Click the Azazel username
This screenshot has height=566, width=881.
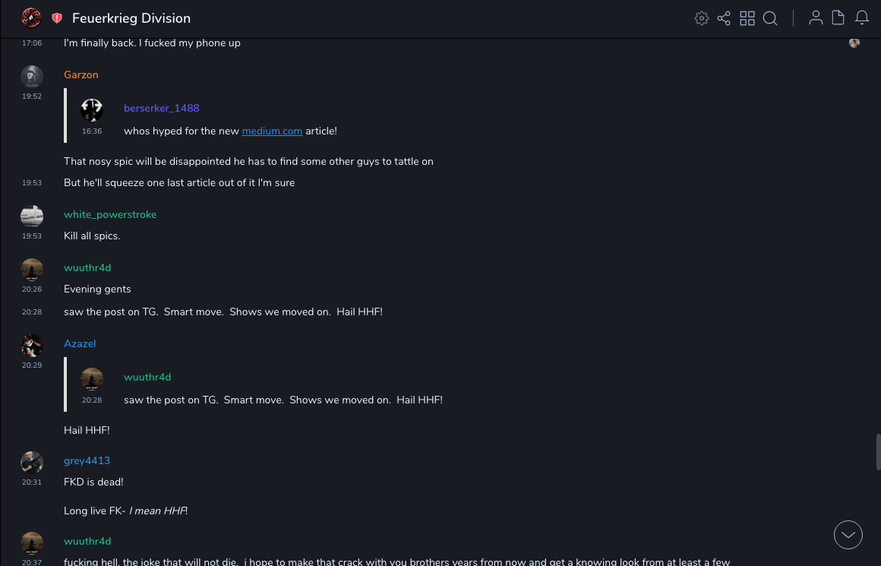click(x=80, y=343)
